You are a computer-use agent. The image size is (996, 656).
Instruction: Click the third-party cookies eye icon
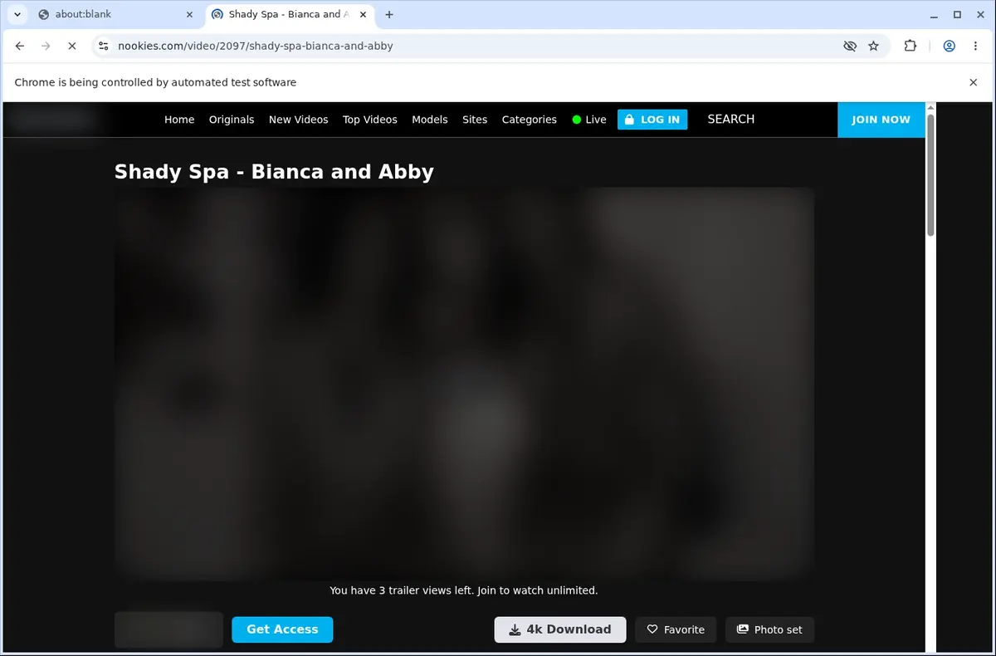pos(850,47)
